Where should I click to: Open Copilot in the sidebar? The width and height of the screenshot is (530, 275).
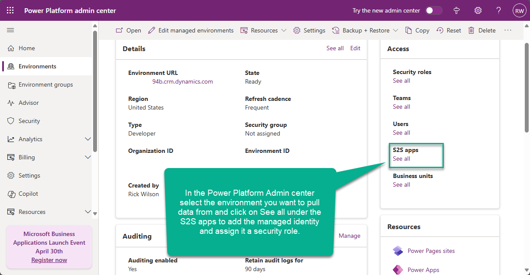pos(46,194)
